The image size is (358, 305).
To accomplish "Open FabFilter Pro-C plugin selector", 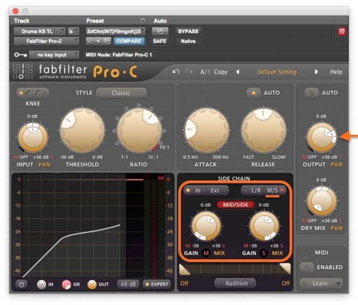I will (x=46, y=41).
